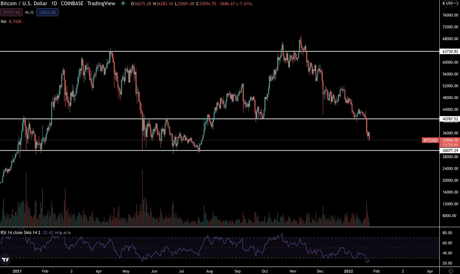This screenshot has height=274, width=460.
Task: Click 56000.00 on the price axis
Action: click(x=450, y=74)
